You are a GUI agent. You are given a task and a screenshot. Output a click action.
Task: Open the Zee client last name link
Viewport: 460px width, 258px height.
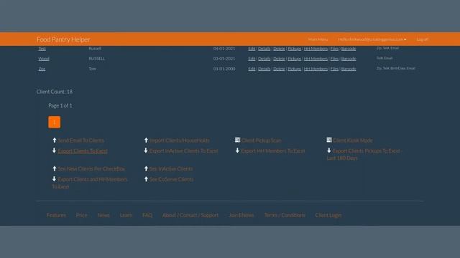[42, 69]
